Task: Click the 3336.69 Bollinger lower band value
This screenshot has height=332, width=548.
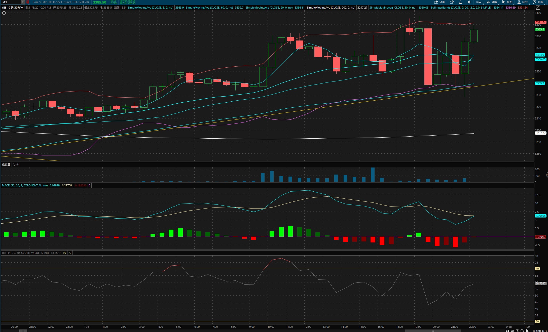Action: [x=510, y=8]
